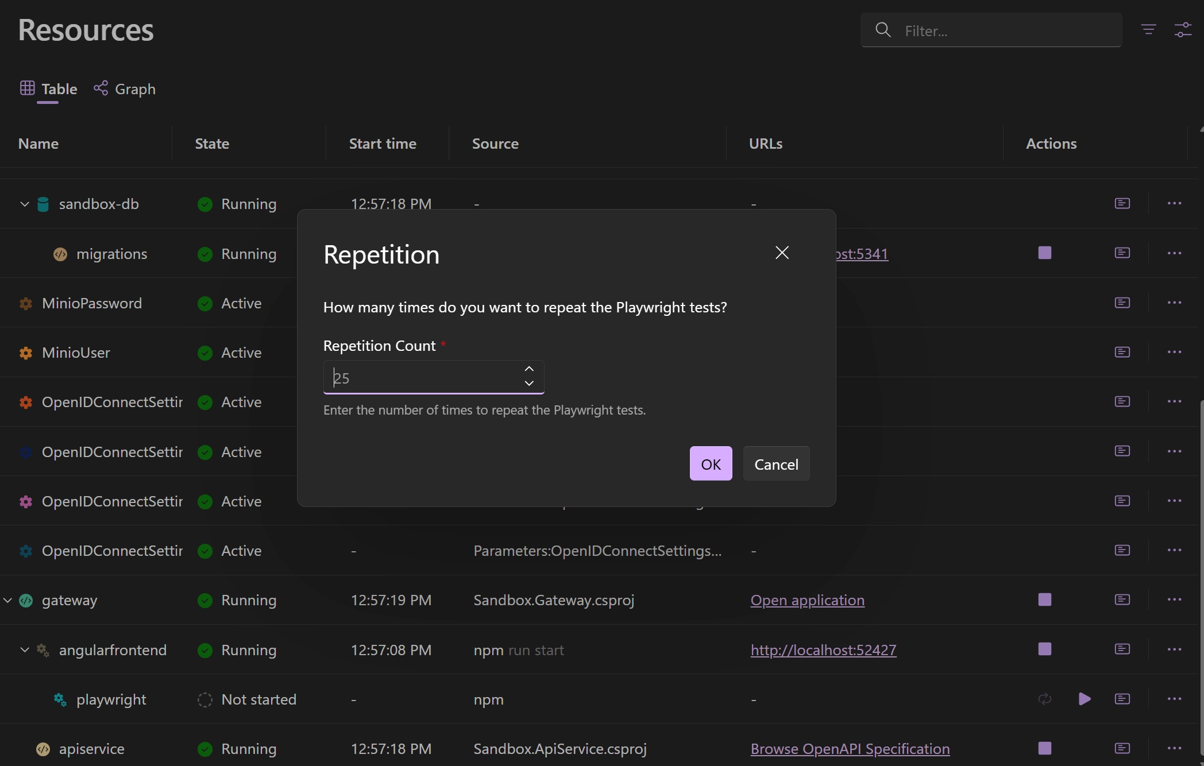View console logs for MinioUser
This screenshot has width=1204, height=766.
(1122, 352)
